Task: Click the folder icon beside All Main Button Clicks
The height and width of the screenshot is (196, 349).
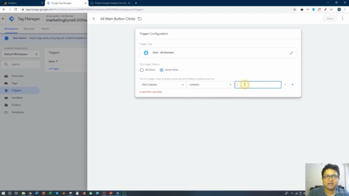Action: tap(140, 19)
